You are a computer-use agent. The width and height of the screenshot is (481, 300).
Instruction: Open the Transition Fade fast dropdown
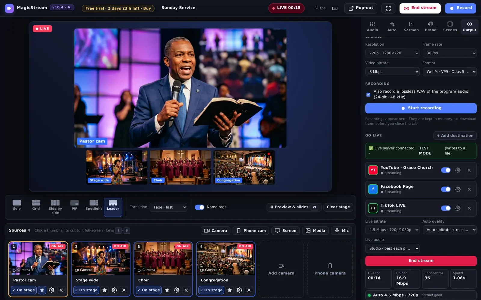pyautogui.click(x=168, y=207)
